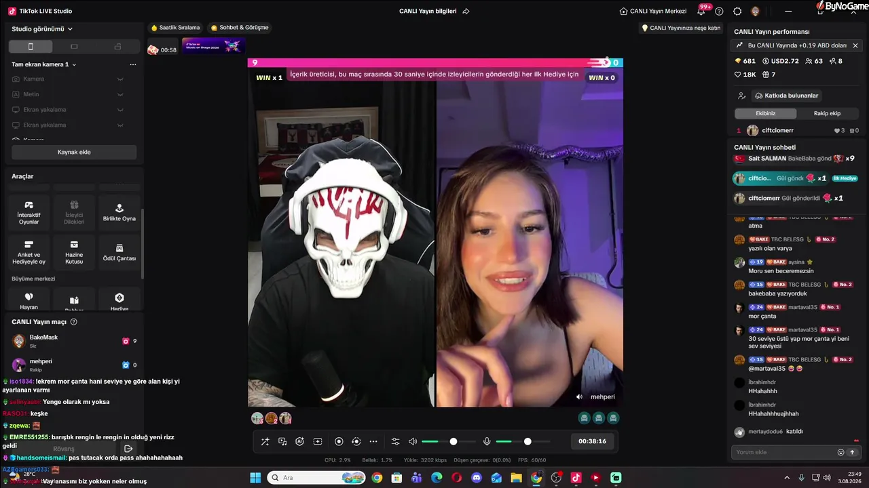Open the help question mark icon
This screenshot has height=488, width=869.
click(719, 11)
